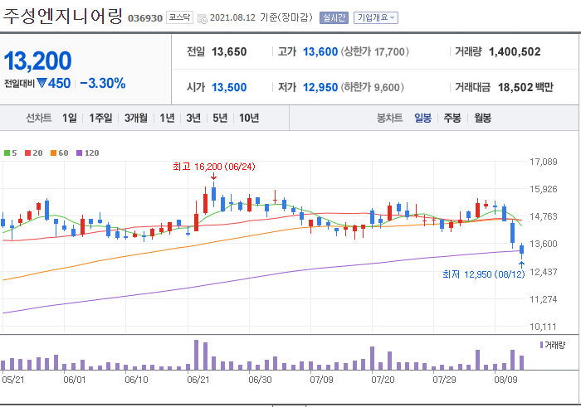Viewport: 581px width, 407px height.
Task: Select the 일봉 daily candle chart
Action: 422,118
